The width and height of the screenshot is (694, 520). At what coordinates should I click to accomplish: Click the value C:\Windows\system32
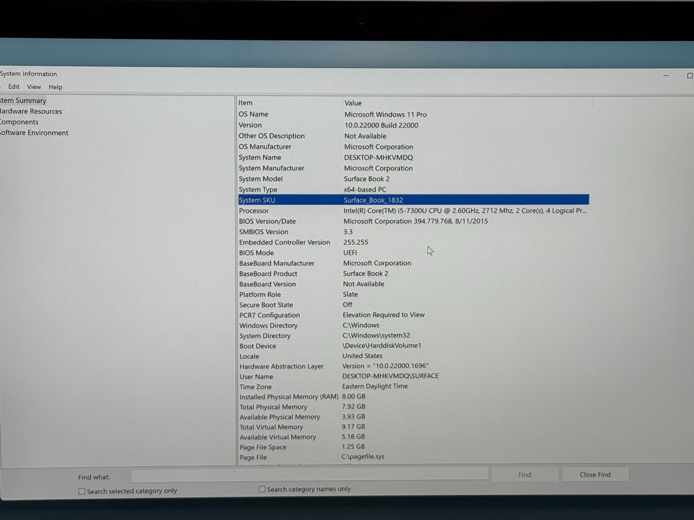376,335
